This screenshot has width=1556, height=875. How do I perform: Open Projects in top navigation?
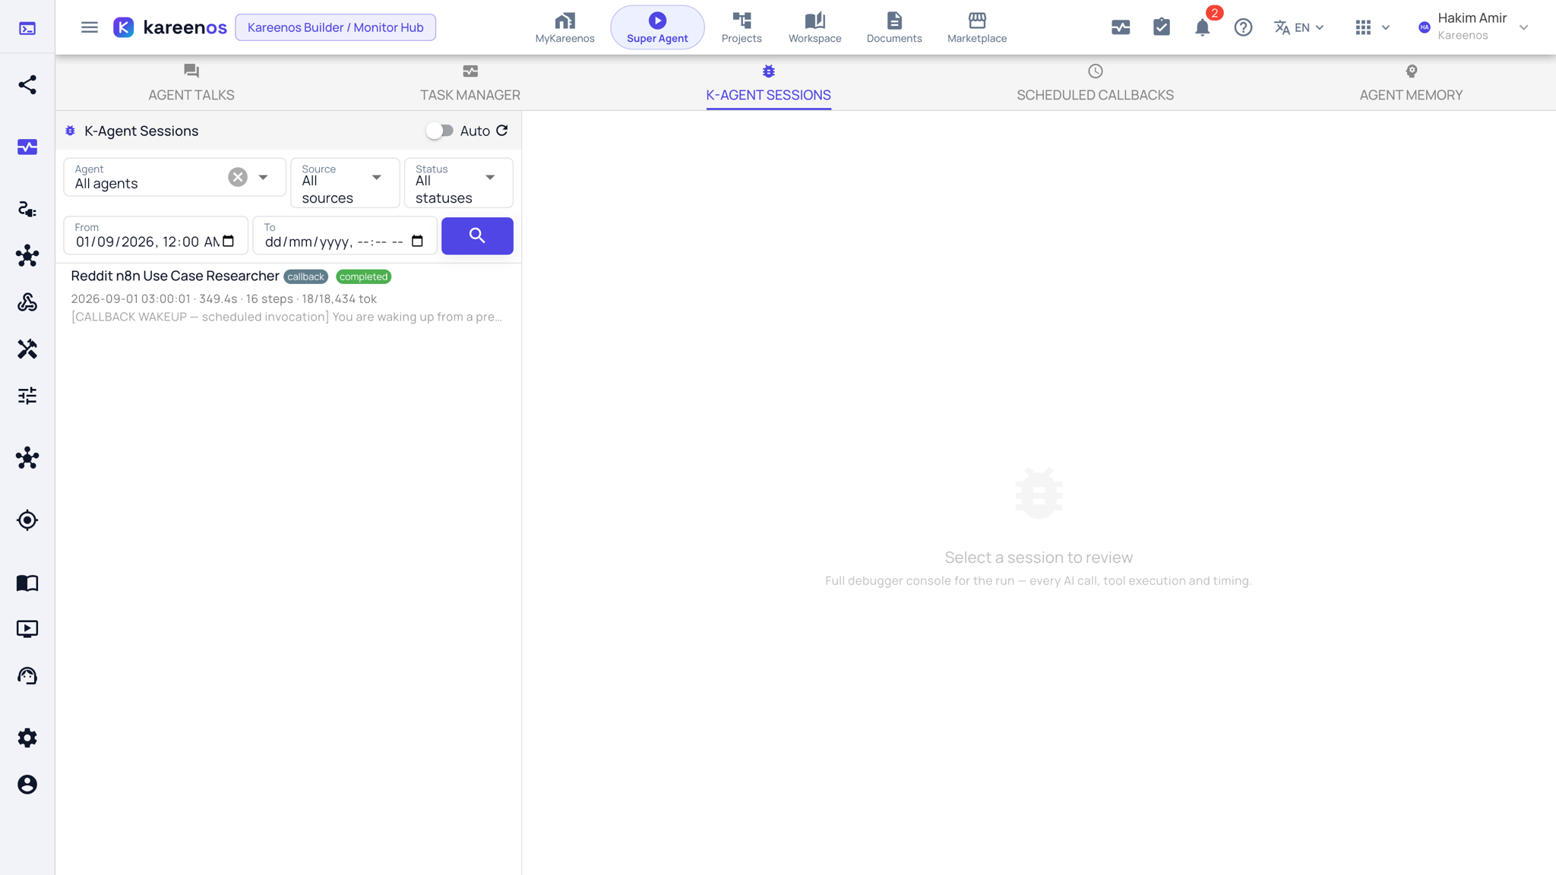click(742, 27)
